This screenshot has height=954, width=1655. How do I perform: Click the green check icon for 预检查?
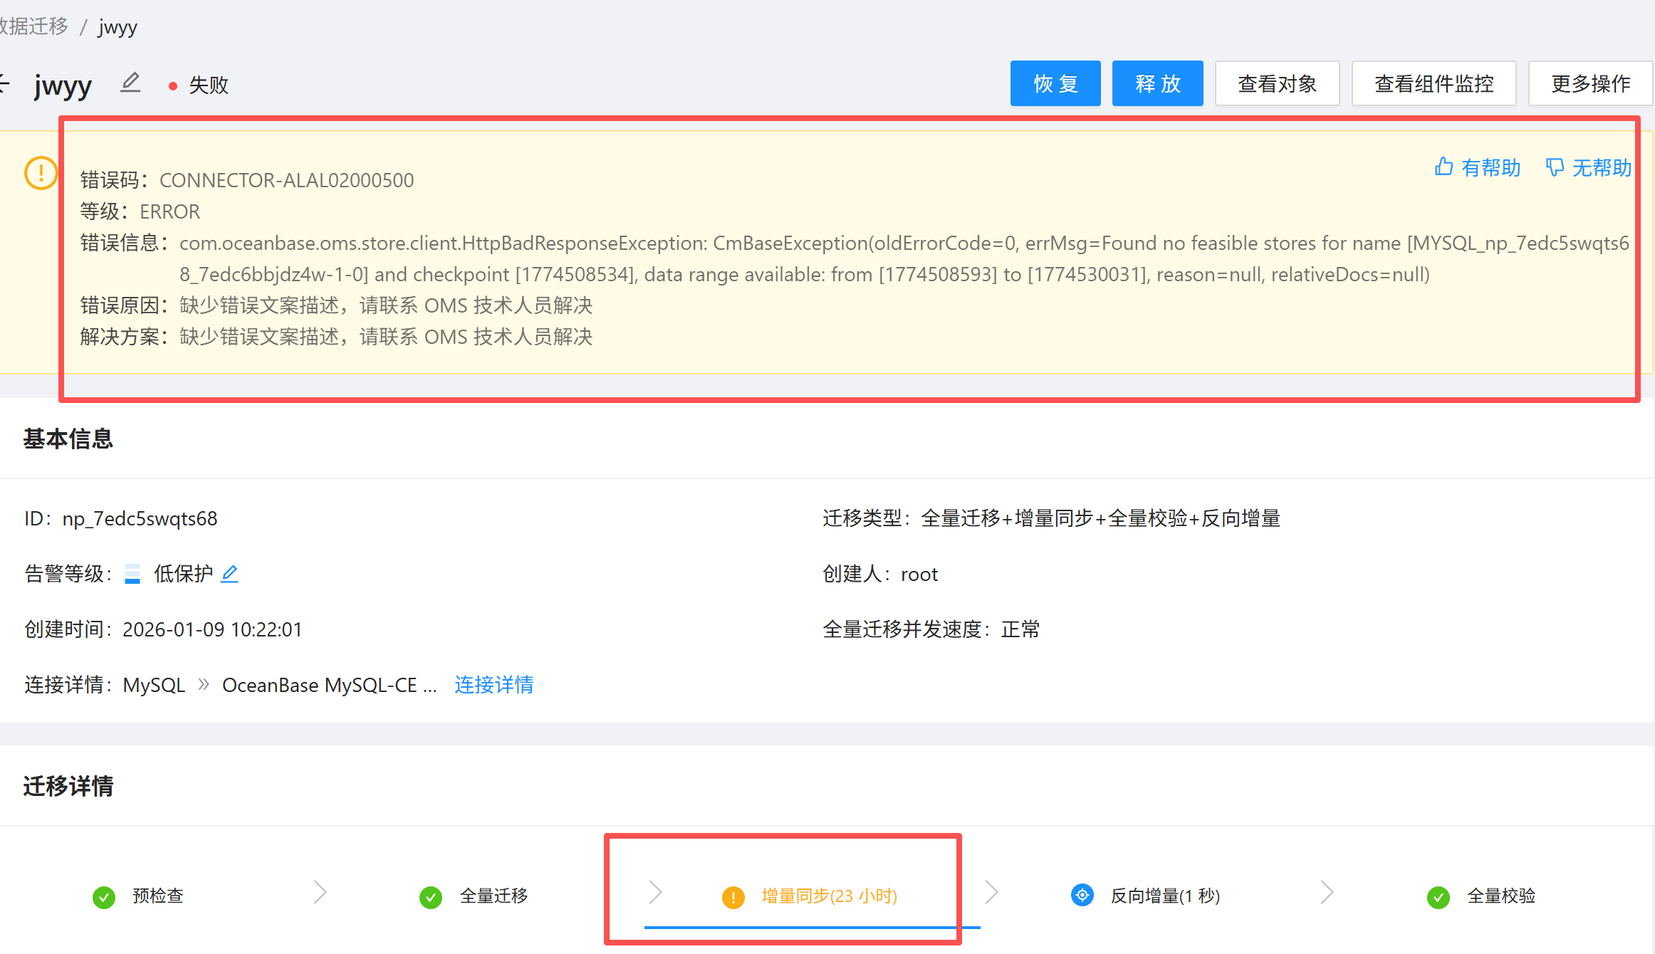[x=104, y=897]
